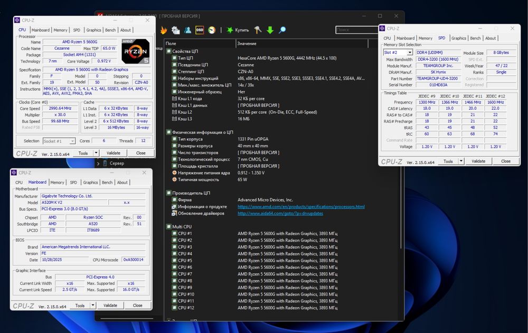Click the hammer tools icon in AIDA64 toolbar
This screenshot has width=528, height=333.
click(258, 30)
